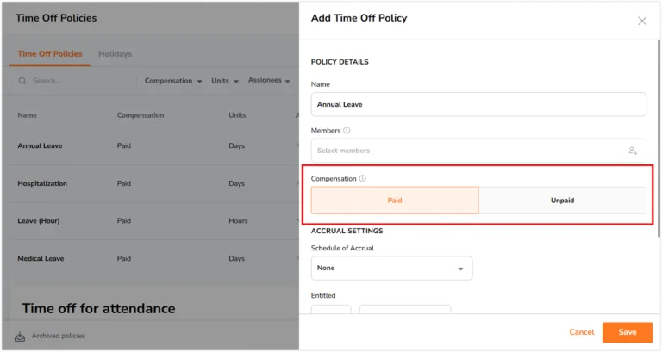The height and width of the screenshot is (352, 662).
Task: Close the Add Time Off Policy panel
Action: 641,21
